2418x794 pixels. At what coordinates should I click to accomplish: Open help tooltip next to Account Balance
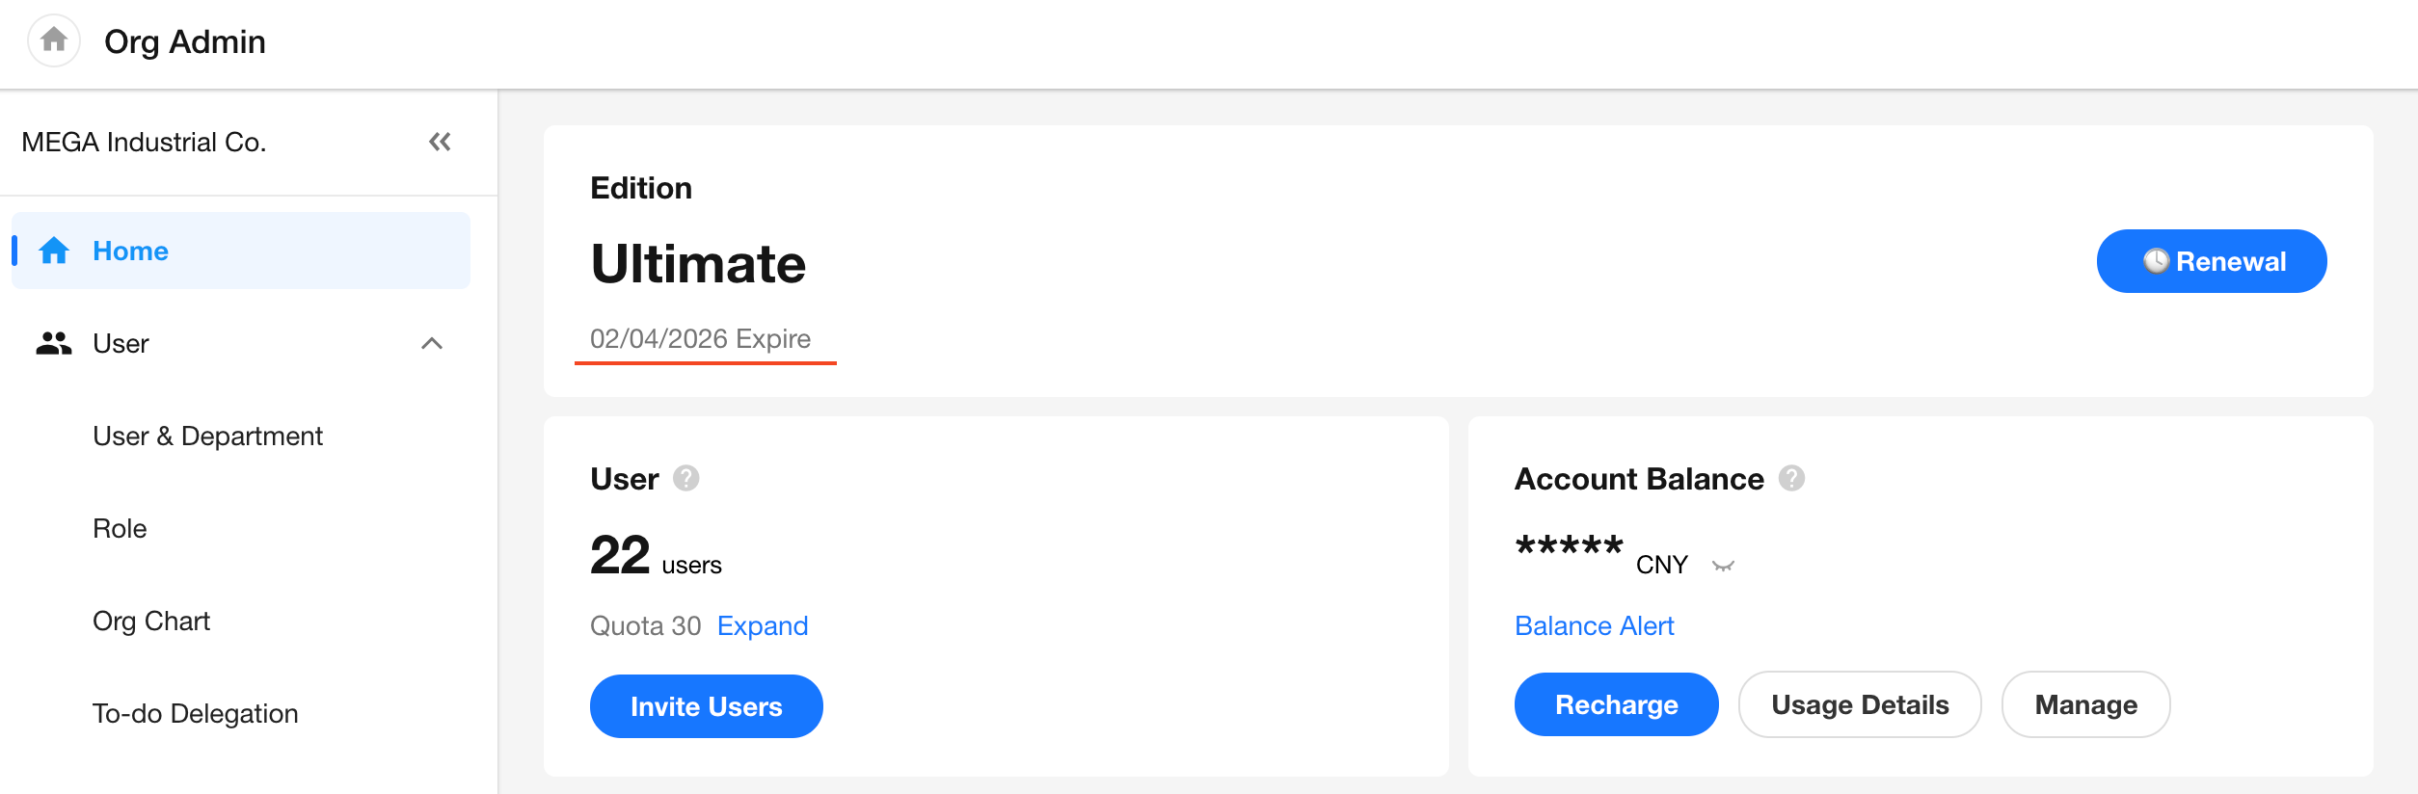point(1791,478)
